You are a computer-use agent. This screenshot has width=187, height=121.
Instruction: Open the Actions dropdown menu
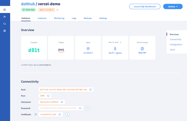pyautogui.click(x=173, y=6)
